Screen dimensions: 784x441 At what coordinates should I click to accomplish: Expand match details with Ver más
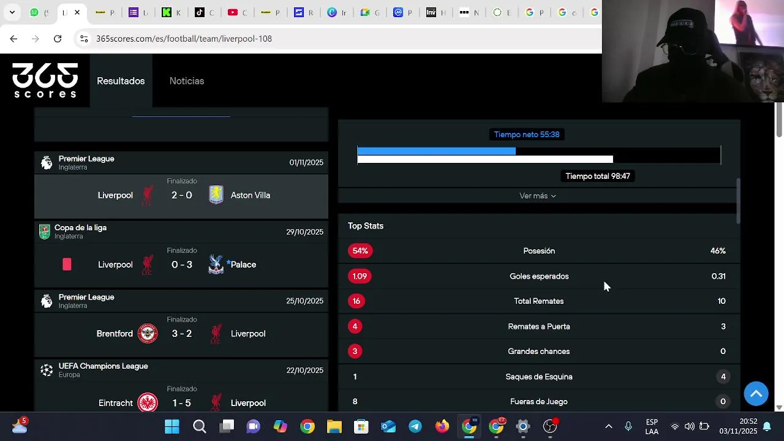click(538, 196)
